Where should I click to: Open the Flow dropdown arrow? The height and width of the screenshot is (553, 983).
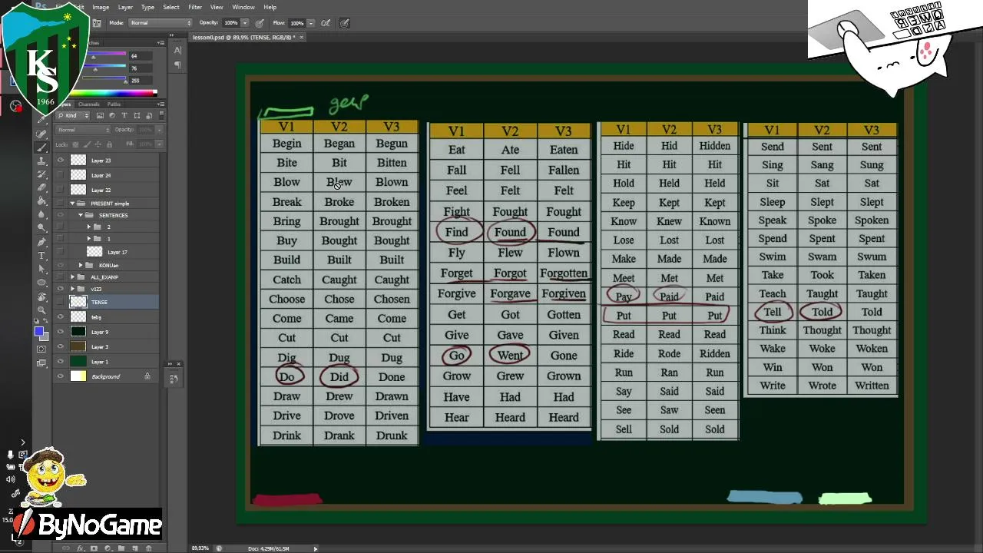310,23
